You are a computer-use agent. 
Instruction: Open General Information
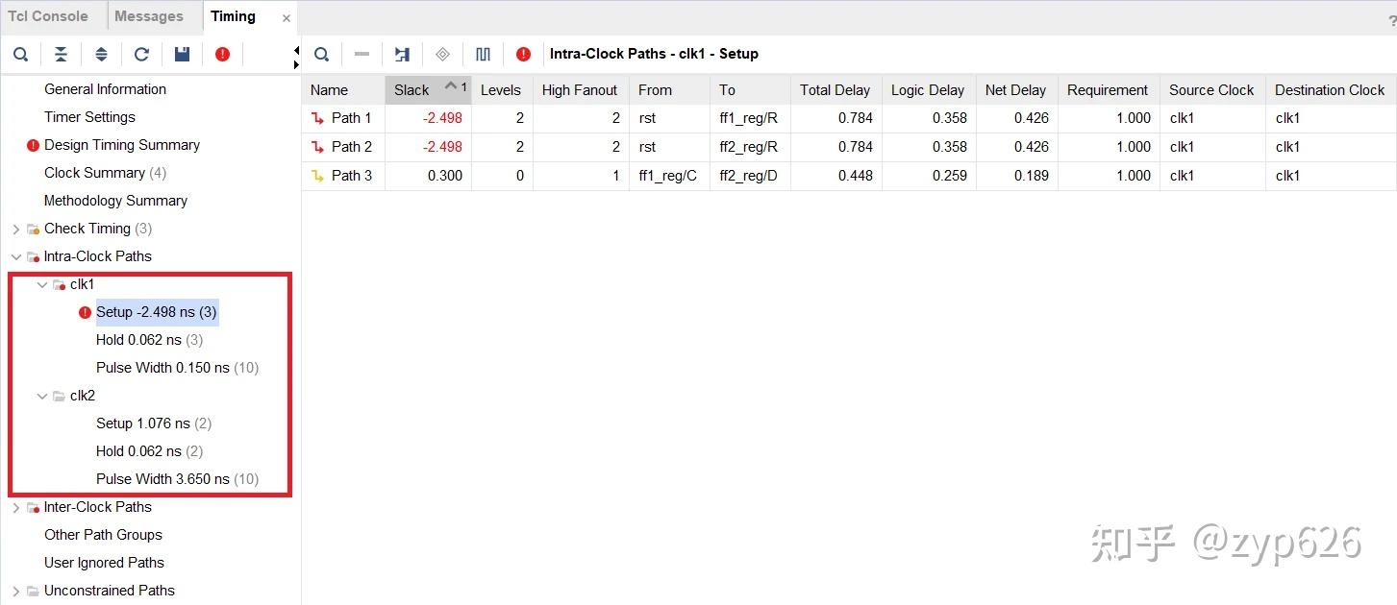pyautogui.click(x=105, y=89)
